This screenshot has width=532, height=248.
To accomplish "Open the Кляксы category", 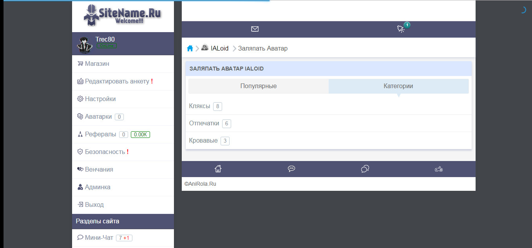I will coord(200,106).
